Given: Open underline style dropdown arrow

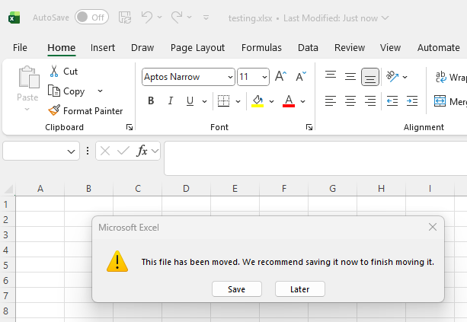Looking at the screenshot, I should [205, 101].
